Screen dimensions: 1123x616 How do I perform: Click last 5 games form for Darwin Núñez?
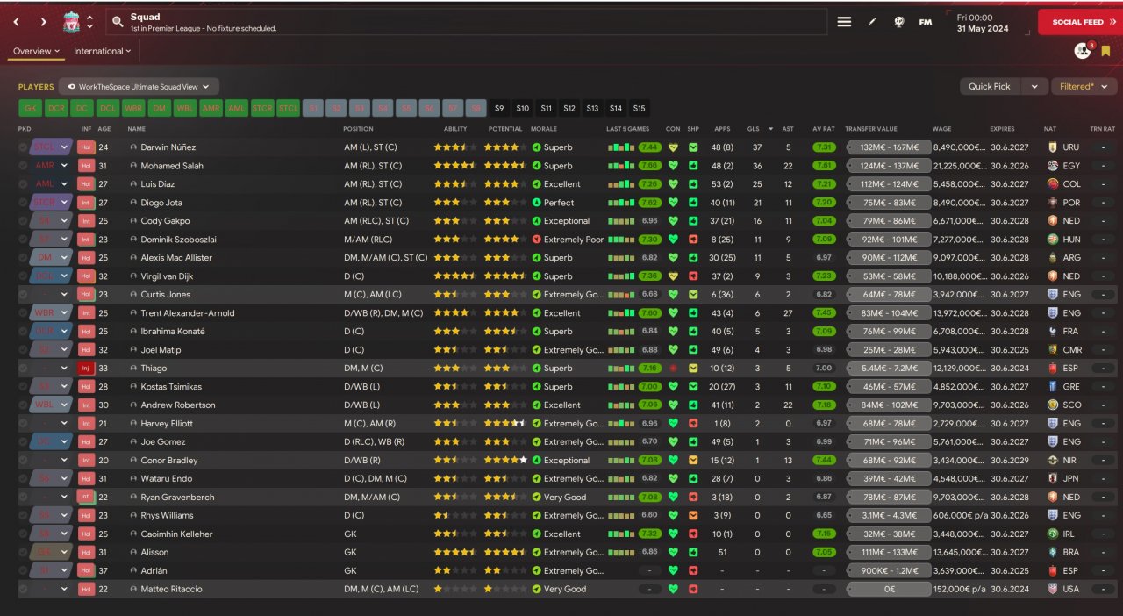(x=620, y=147)
